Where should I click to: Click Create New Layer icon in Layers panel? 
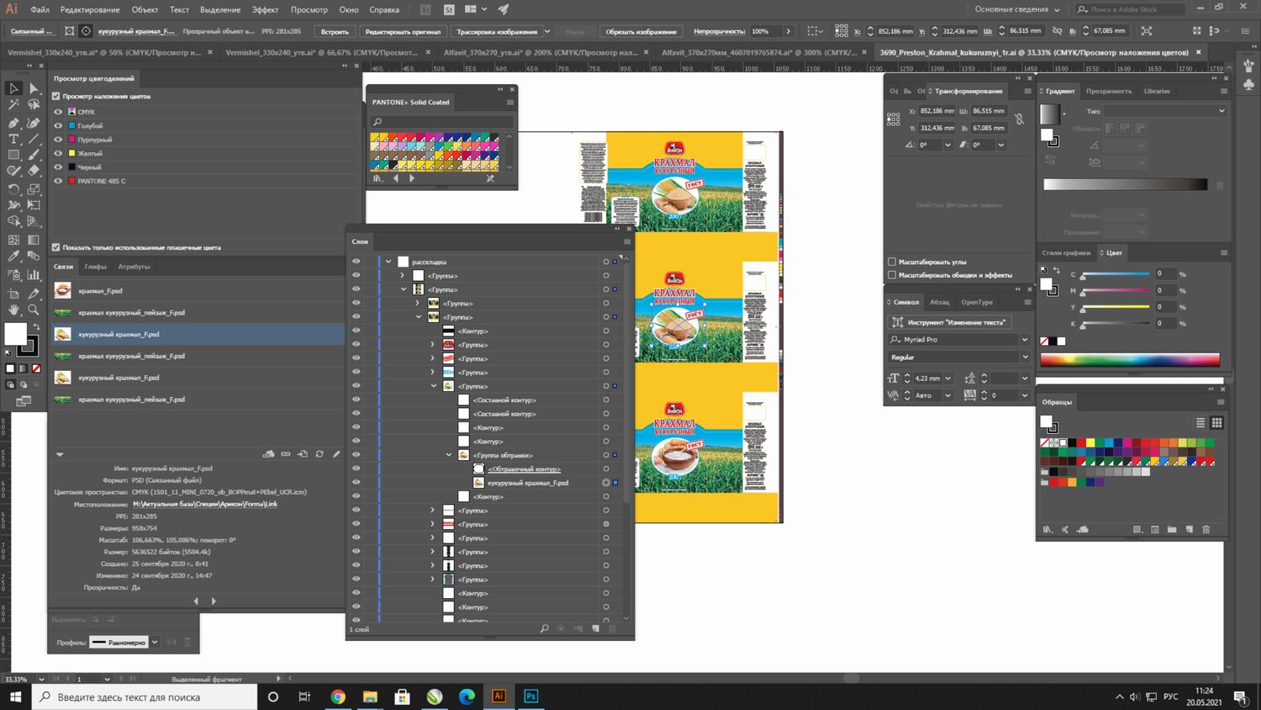click(595, 628)
